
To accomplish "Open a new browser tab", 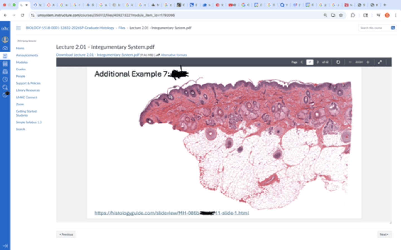I will pos(385,5).
